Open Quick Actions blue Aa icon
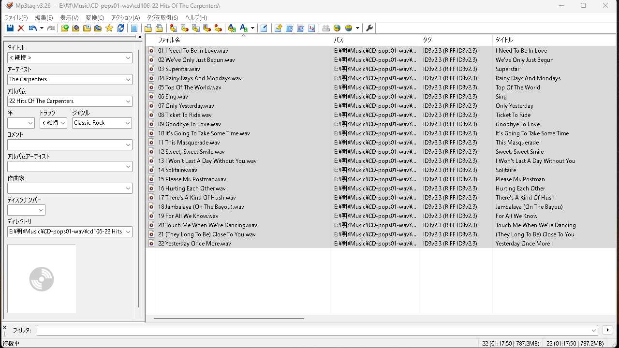This screenshot has width=619, height=348. point(244,28)
